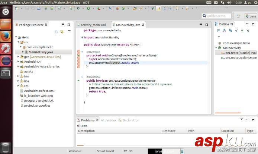Toggle Link with Editor in Package Explorer
The image size is (258, 154).
pos(62,32)
